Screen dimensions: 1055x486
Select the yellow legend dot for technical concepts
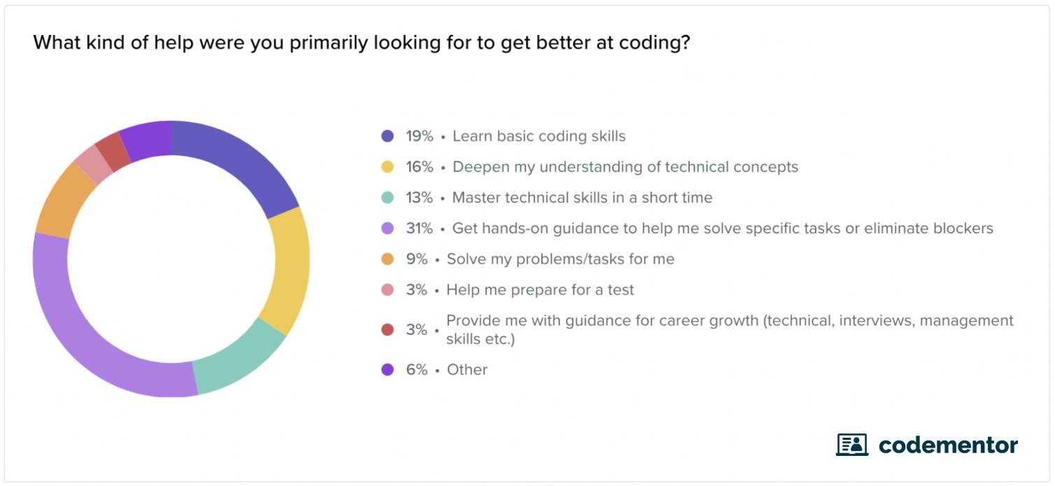[x=388, y=167]
